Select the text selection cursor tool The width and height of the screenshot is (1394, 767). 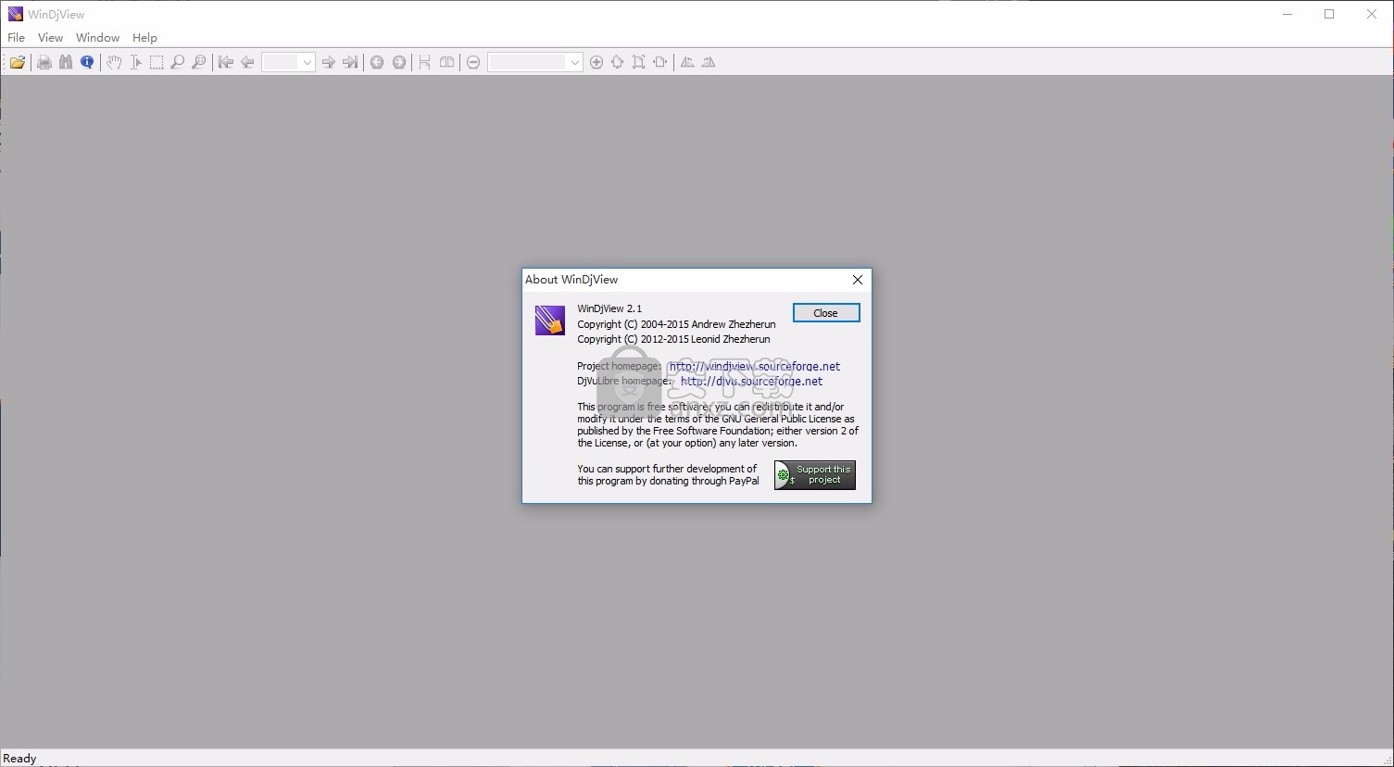[x=135, y=62]
